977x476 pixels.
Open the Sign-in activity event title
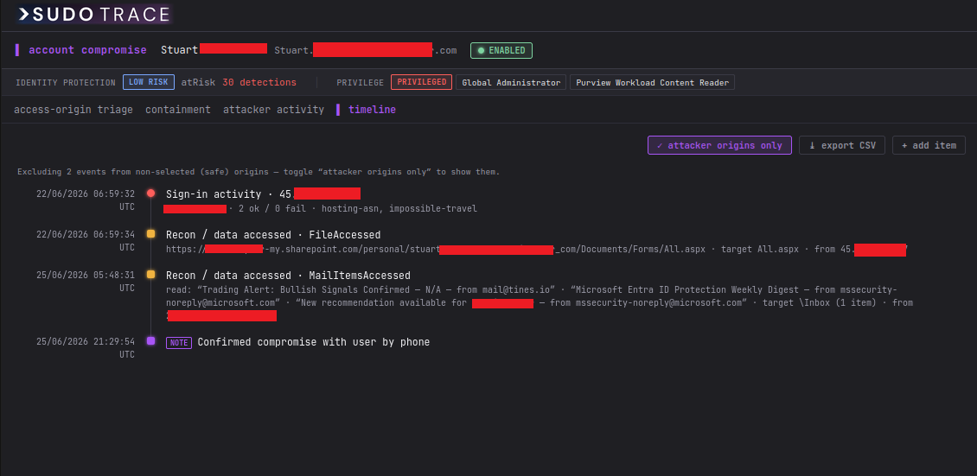coord(263,194)
